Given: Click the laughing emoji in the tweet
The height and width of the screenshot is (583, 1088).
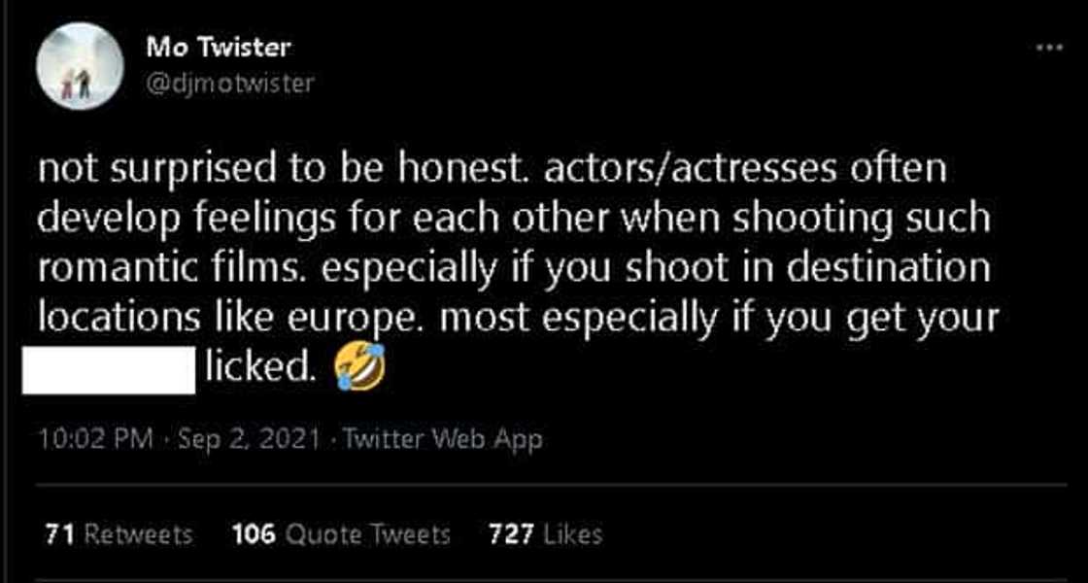Looking at the screenshot, I should tap(358, 367).
